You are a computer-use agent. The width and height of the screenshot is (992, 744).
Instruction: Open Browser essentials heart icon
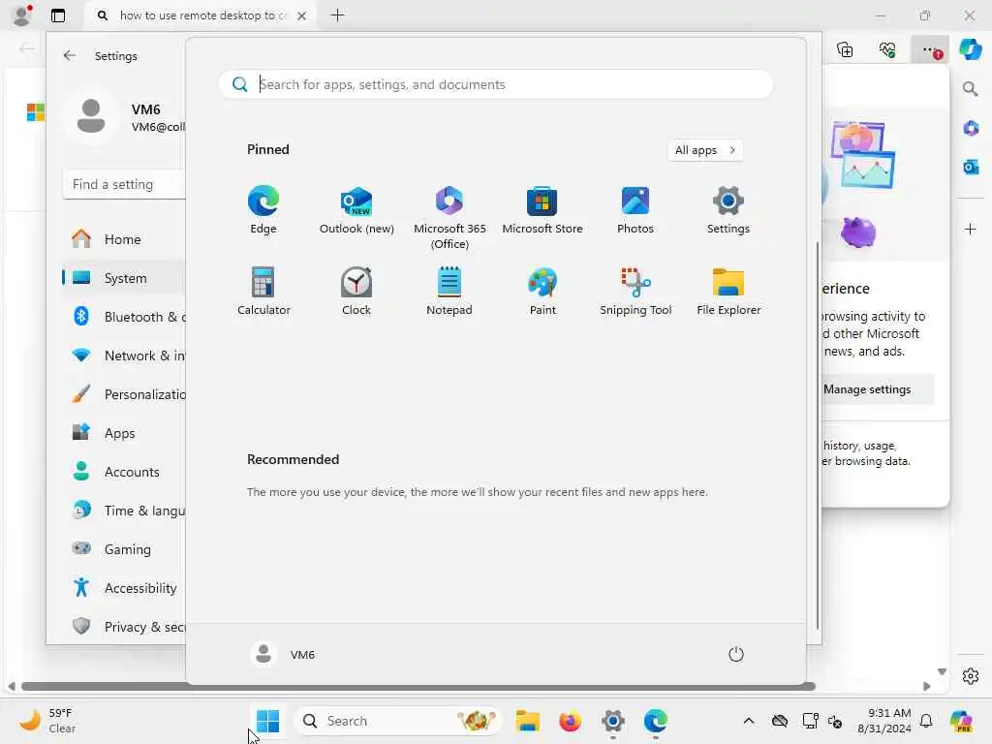click(x=887, y=49)
